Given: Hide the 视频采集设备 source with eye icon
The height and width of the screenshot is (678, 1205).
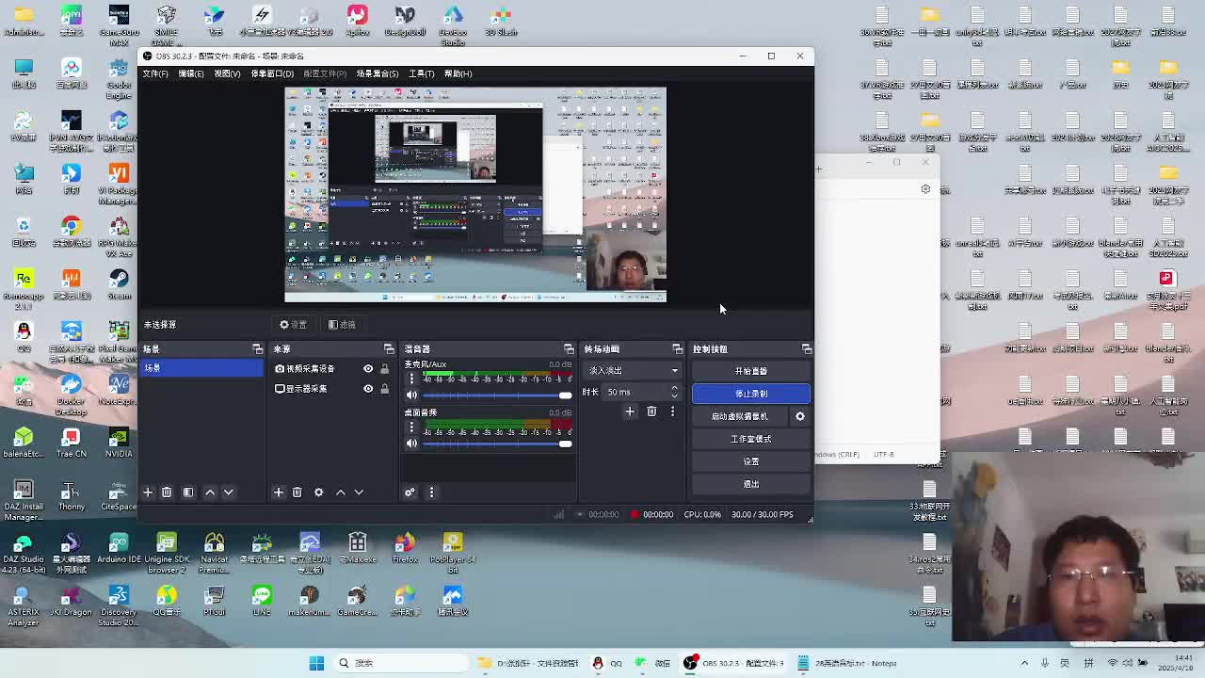Looking at the screenshot, I should coord(368,369).
